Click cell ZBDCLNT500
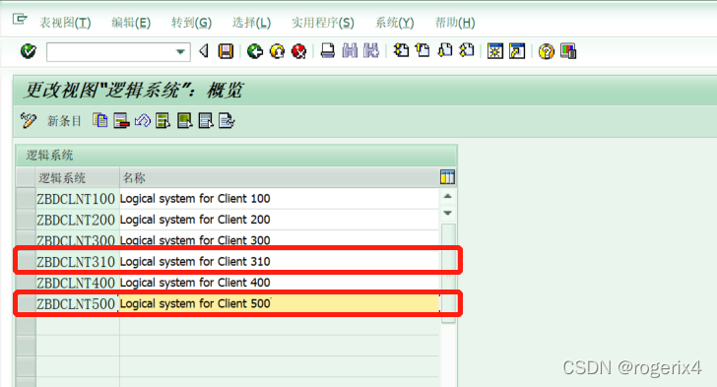 [77, 303]
